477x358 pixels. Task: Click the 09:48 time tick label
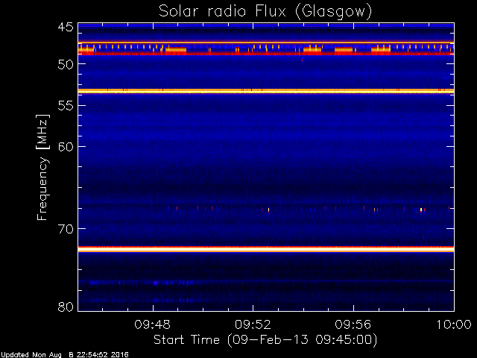pyautogui.click(x=152, y=324)
